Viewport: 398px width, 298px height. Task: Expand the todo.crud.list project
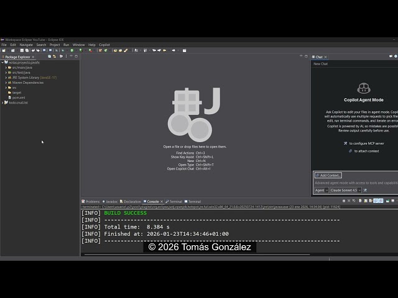pos(2,102)
